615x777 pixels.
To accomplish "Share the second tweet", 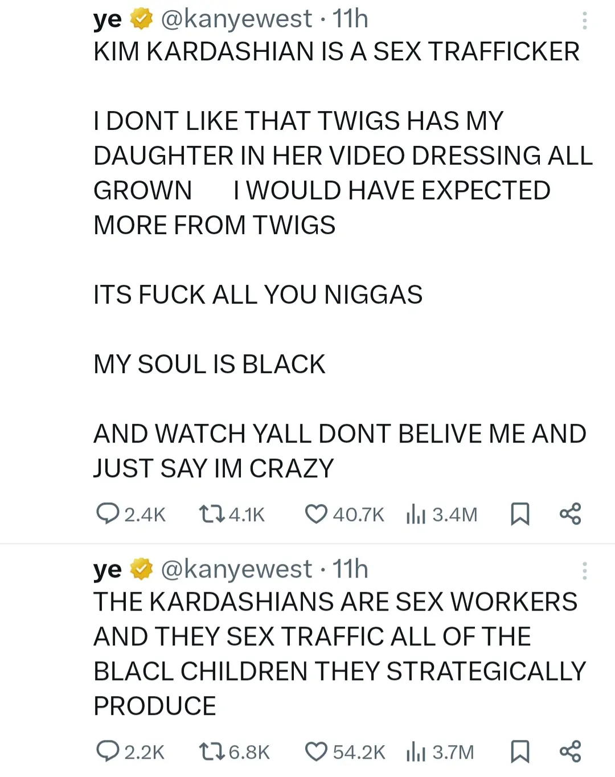I will pos(570,751).
